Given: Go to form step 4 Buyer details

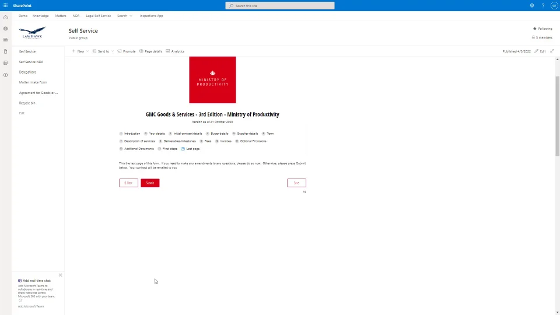Looking at the screenshot, I should (217, 134).
